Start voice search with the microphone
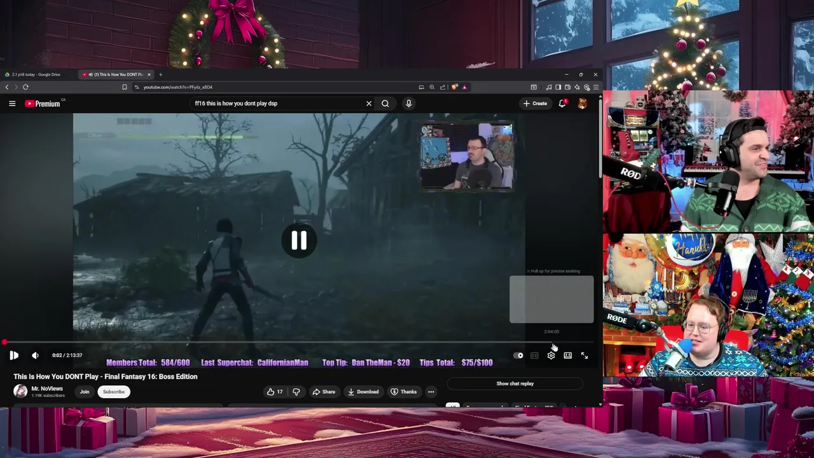Image resolution: width=814 pixels, height=458 pixels. (x=408, y=103)
